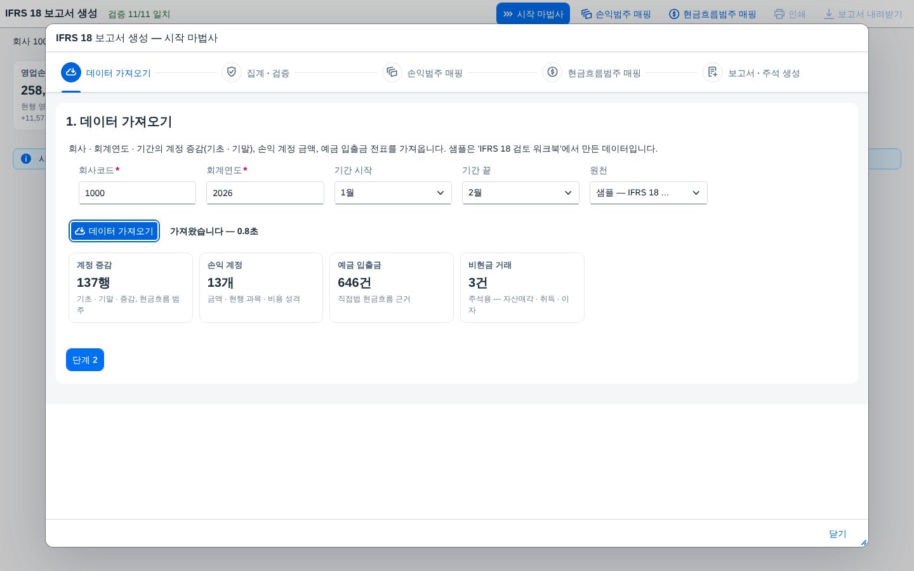Click the 계정 증감 137행 card
The height and width of the screenshot is (571, 914).
click(131, 287)
